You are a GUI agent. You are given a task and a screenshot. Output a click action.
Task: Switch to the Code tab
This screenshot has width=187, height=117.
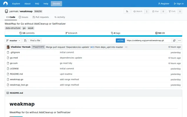tap(11, 17)
